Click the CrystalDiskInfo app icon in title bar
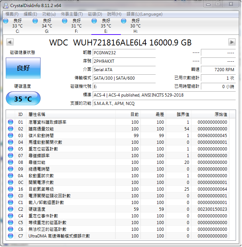Image resolution: width=242 pixels, height=247 pixels. click(x=6, y=6)
